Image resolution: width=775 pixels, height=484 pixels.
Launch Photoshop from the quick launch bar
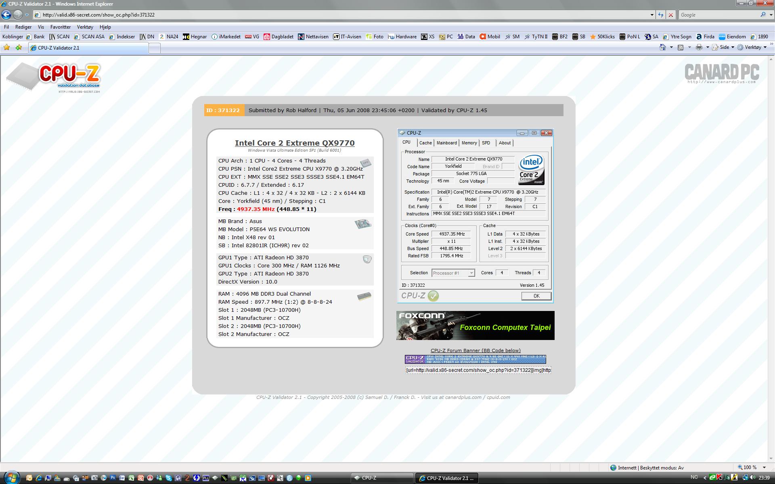point(113,478)
